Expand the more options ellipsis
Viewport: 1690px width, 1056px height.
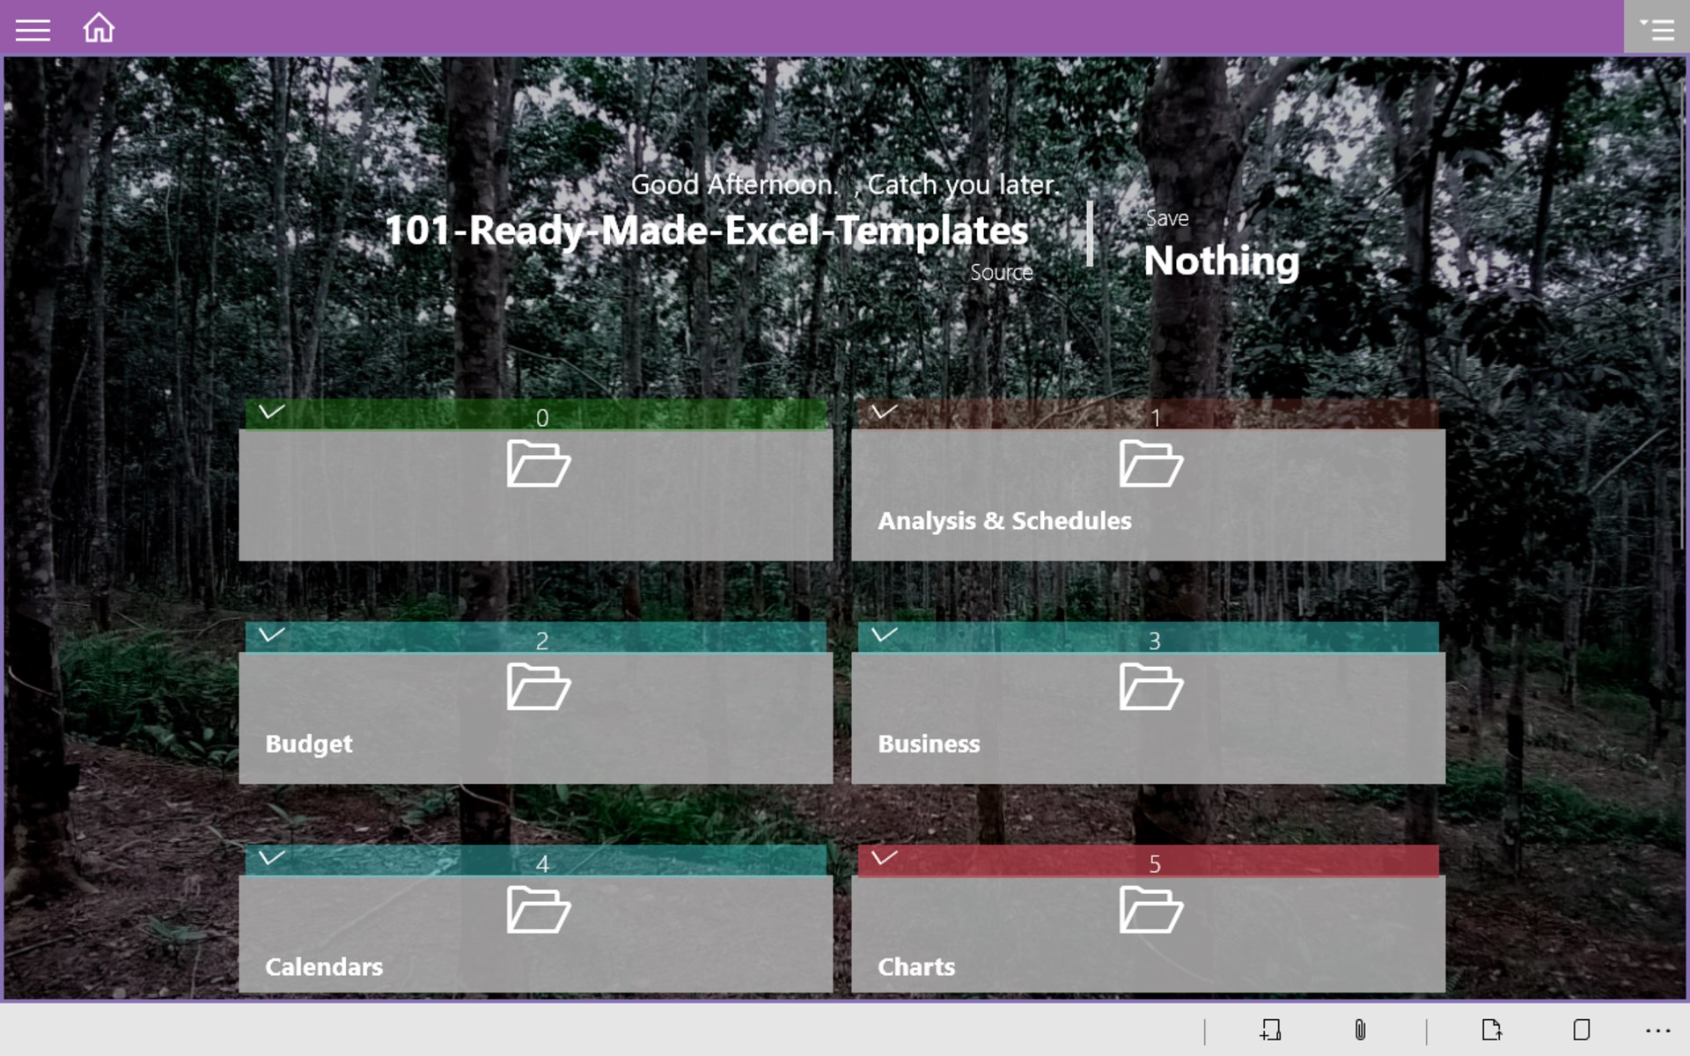(x=1657, y=1030)
